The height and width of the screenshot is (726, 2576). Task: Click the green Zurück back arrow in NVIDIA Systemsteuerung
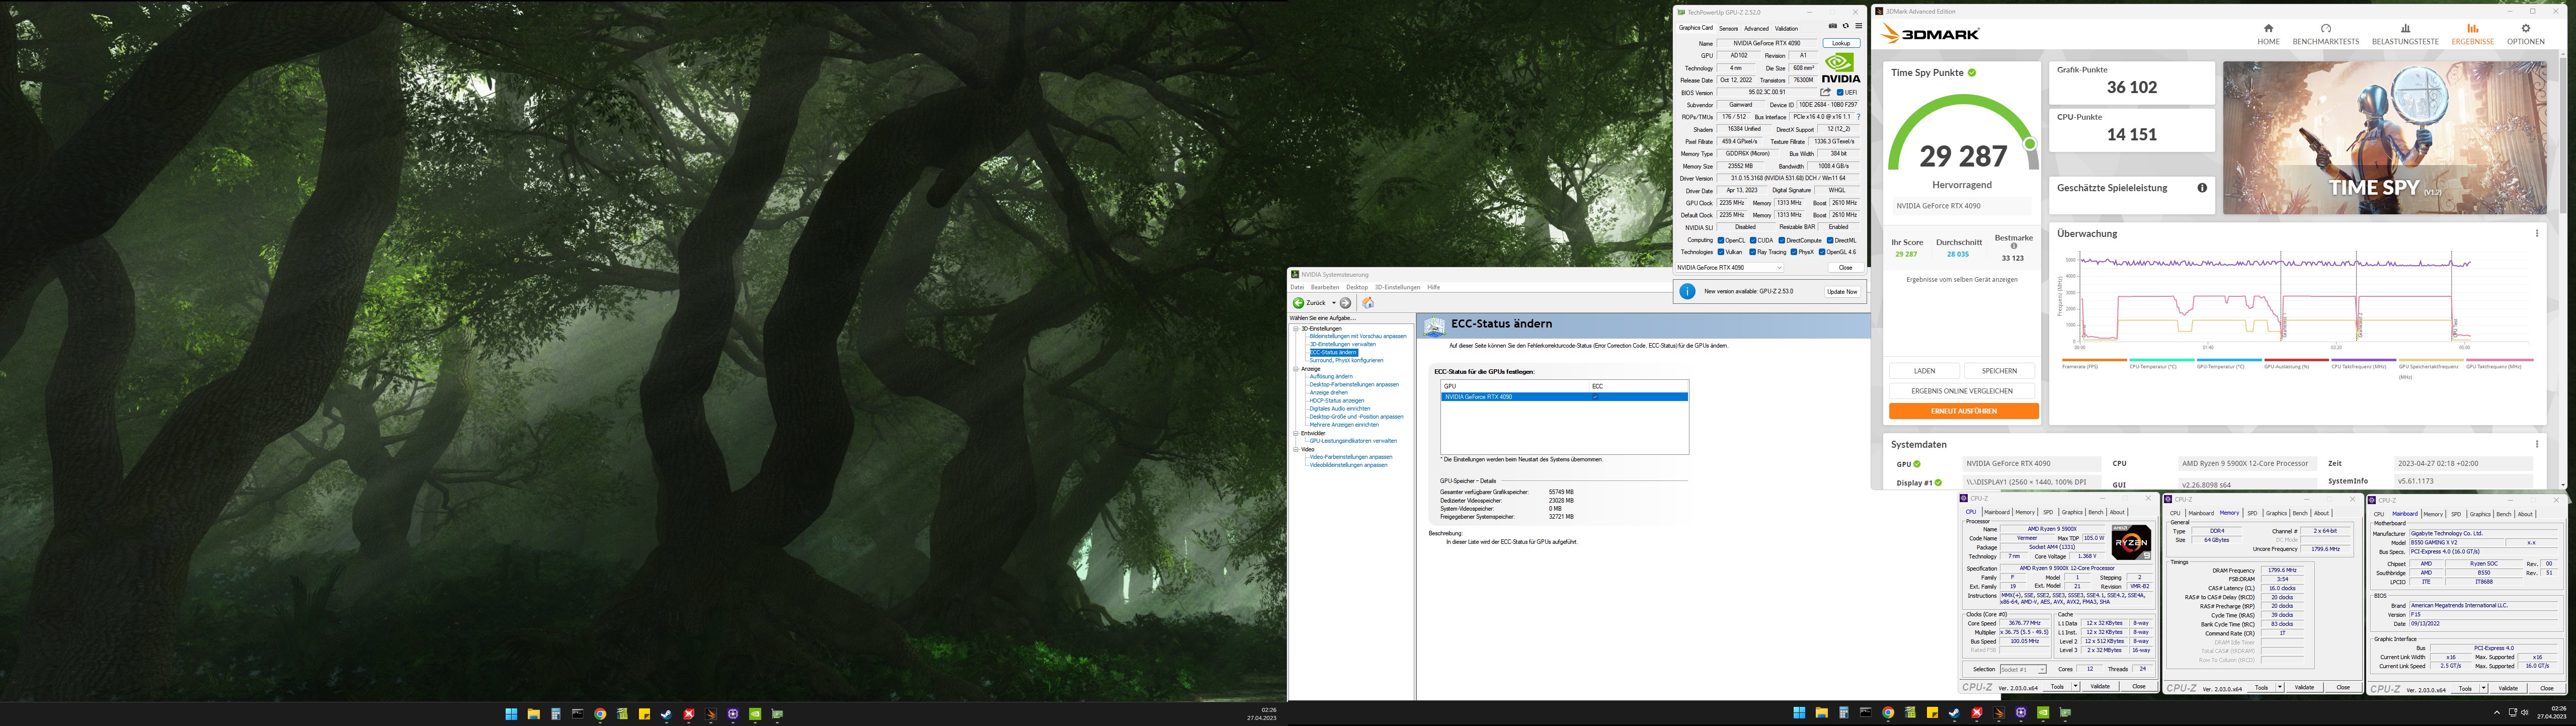[1298, 303]
